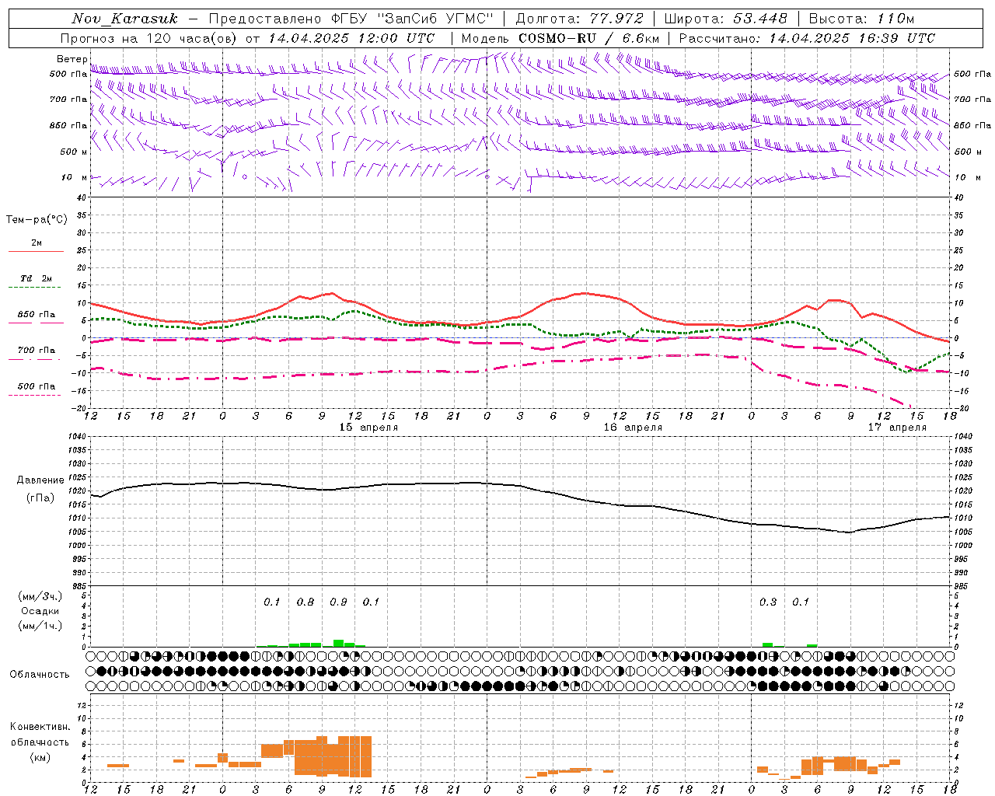Select the 'Высота: 110м' elevation text
The image size is (995, 796).
click(861, 19)
